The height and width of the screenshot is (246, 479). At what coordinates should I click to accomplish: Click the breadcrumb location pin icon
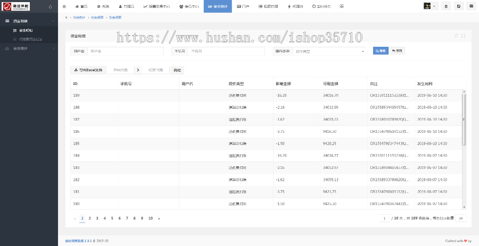(65, 18)
